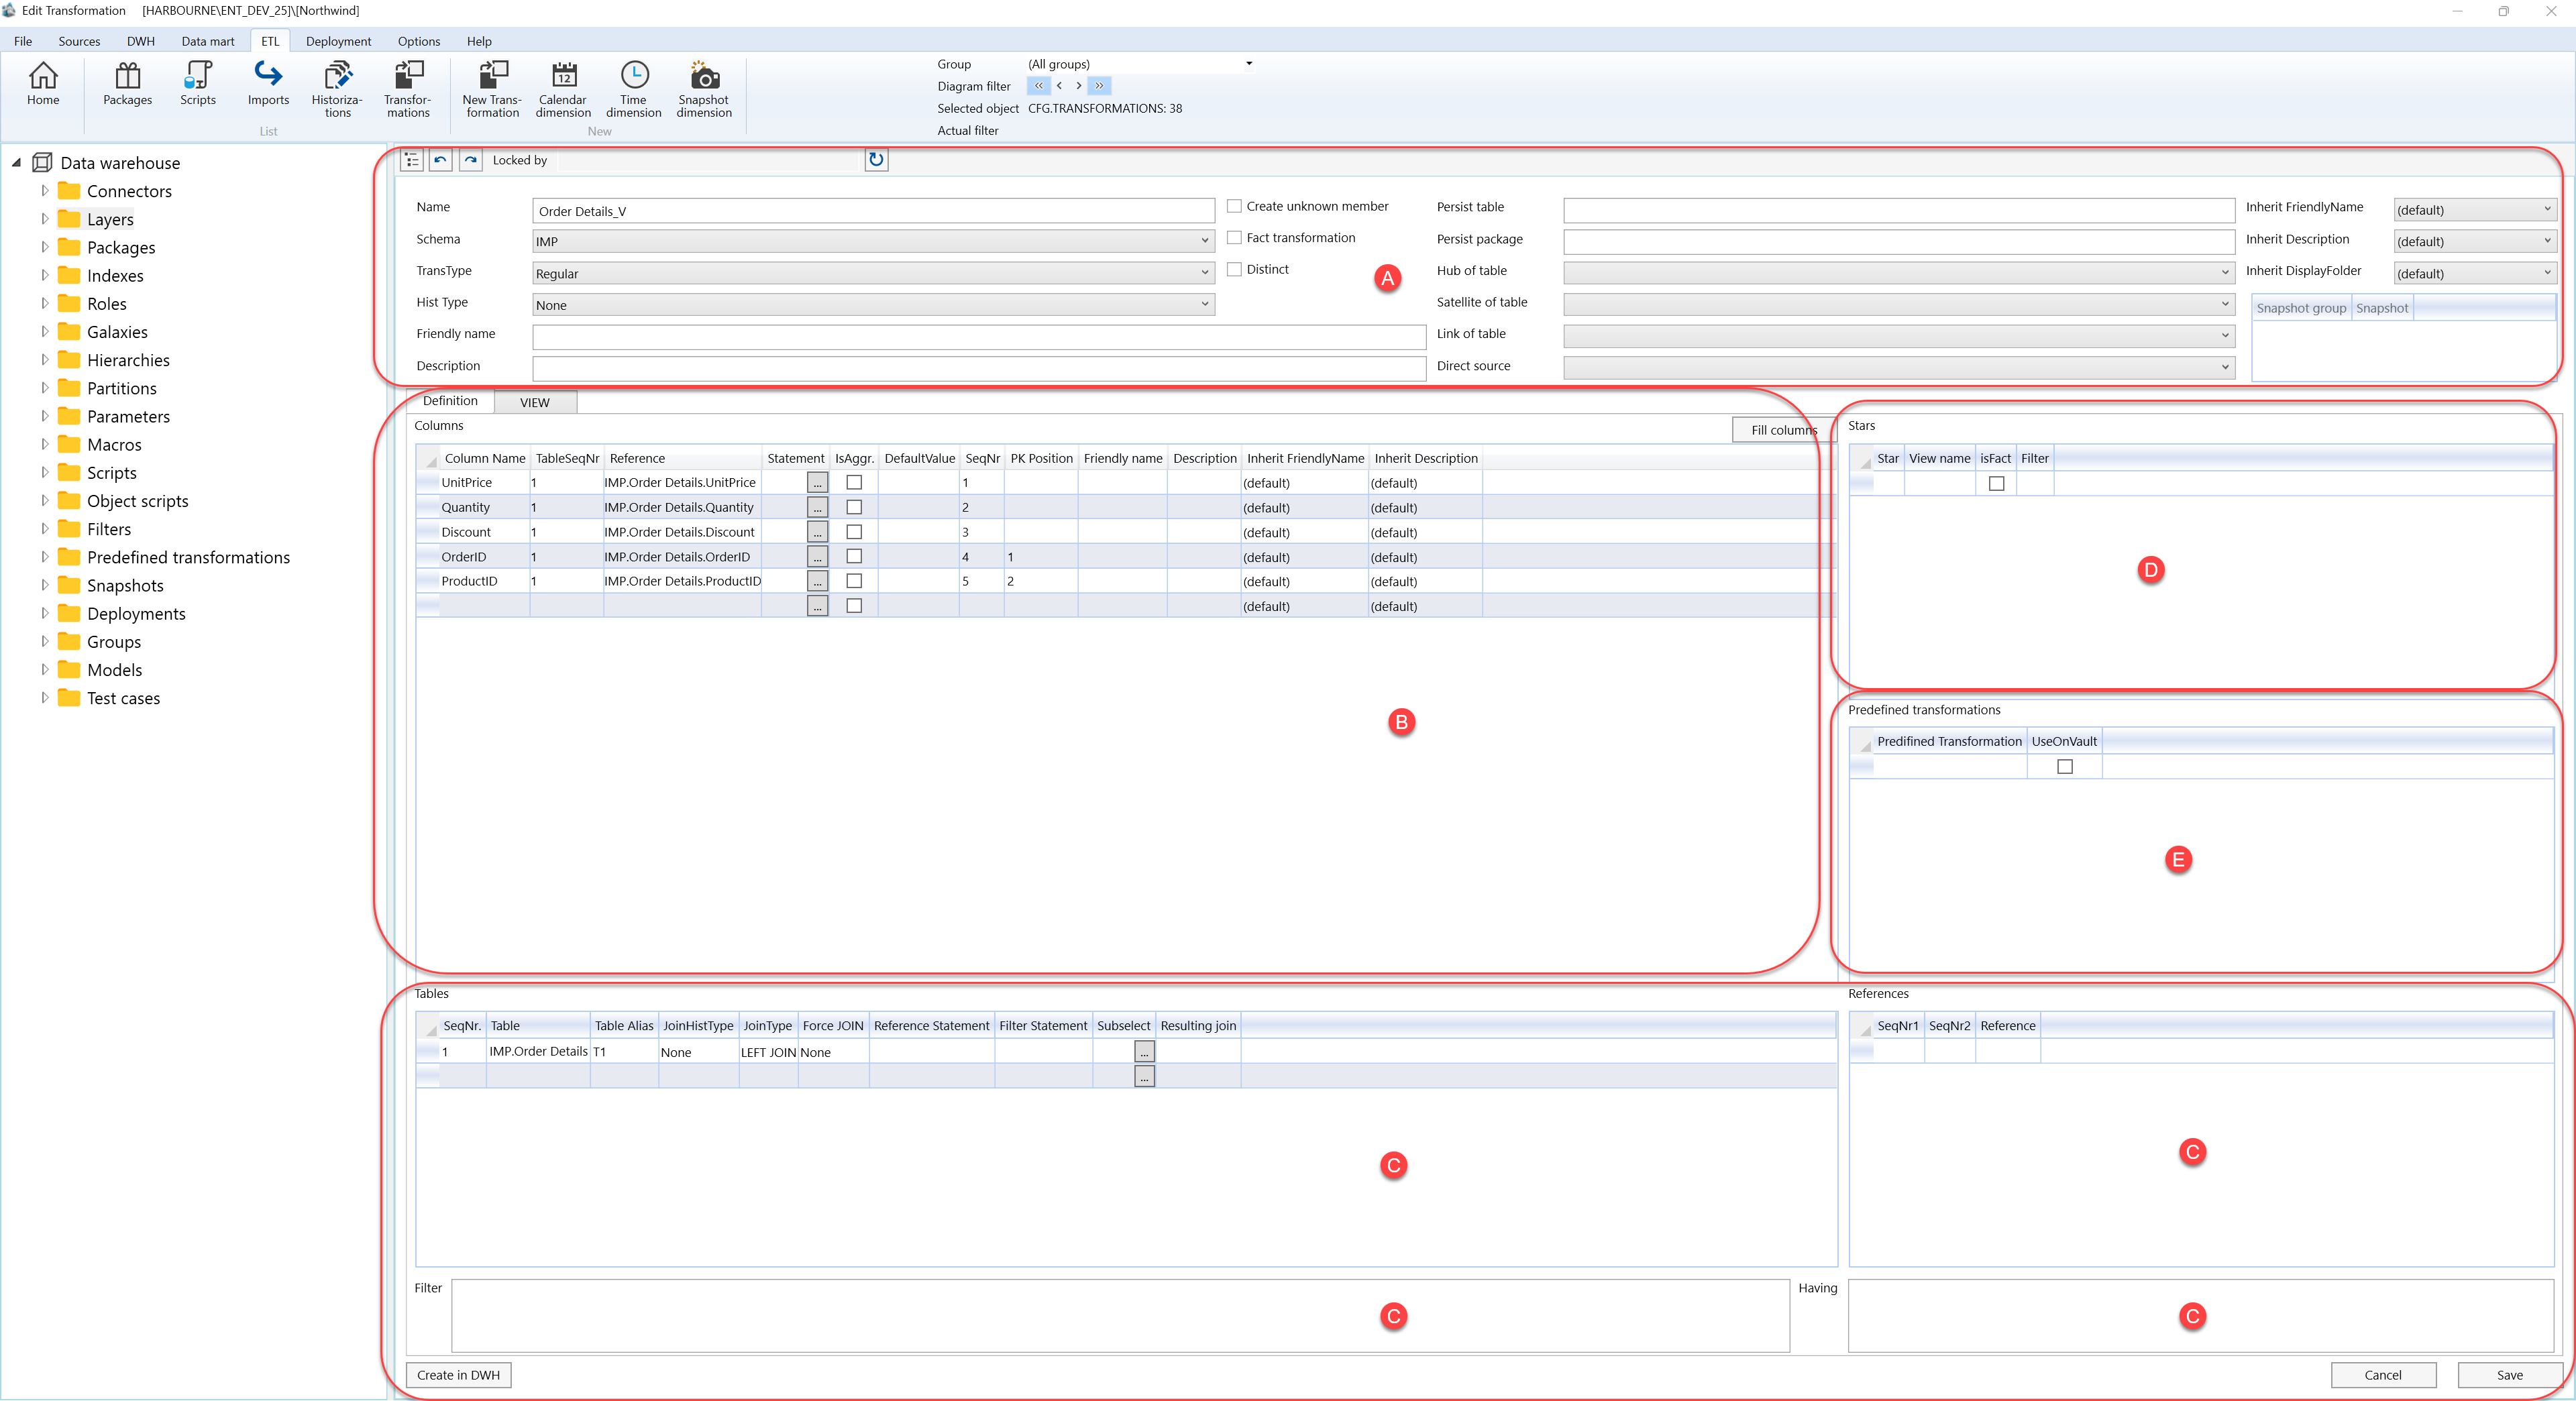Toggle Fact transformation checkbox
This screenshot has width=2576, height=1401.
tap(1234, 238)
